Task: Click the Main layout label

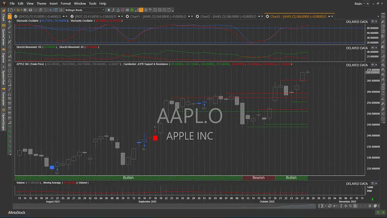Action: [x=358, y=3]
